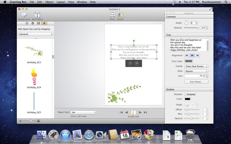Click the Shadow Angle dial
The image size is (231, 144).
[x=187, y=105]
